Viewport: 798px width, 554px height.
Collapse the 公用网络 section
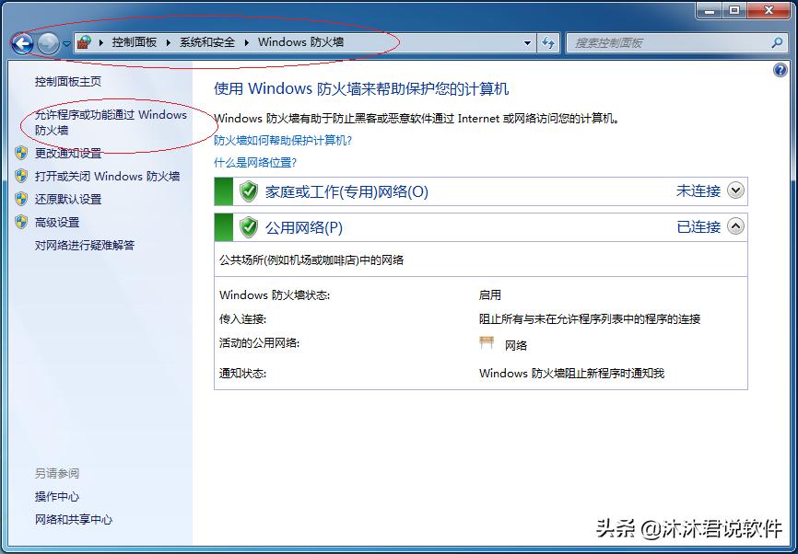[x=734, y=226]
